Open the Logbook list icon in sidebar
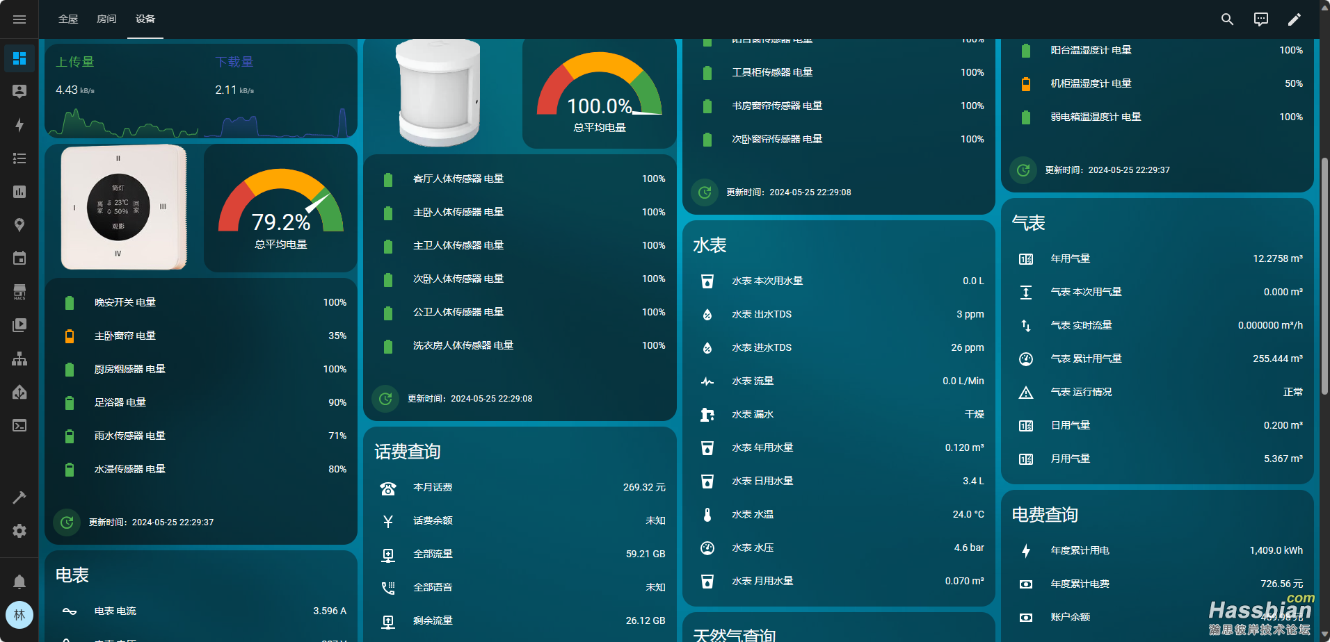Screen dimensions: 1330x642 coord(19,158)
